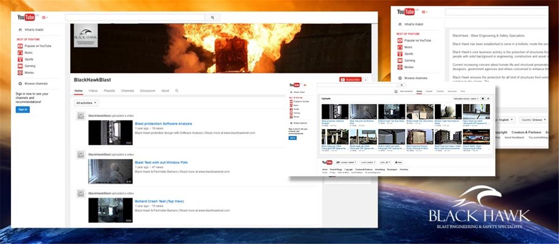559x244 pixels.
Task: Open the Country dropdown in middle window footer
Action: click(x=368, y=162)
